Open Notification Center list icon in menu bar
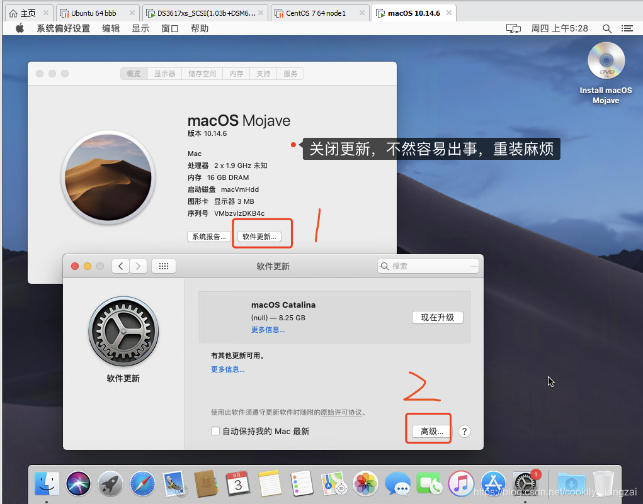Image resolution: width=643 pixels, height=504 pixels. 627,28
